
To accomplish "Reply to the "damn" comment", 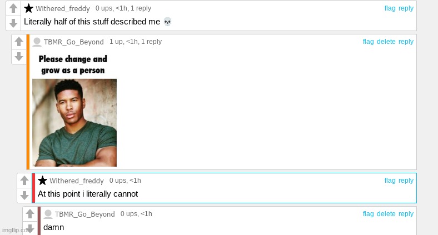I will pos(406,214).
